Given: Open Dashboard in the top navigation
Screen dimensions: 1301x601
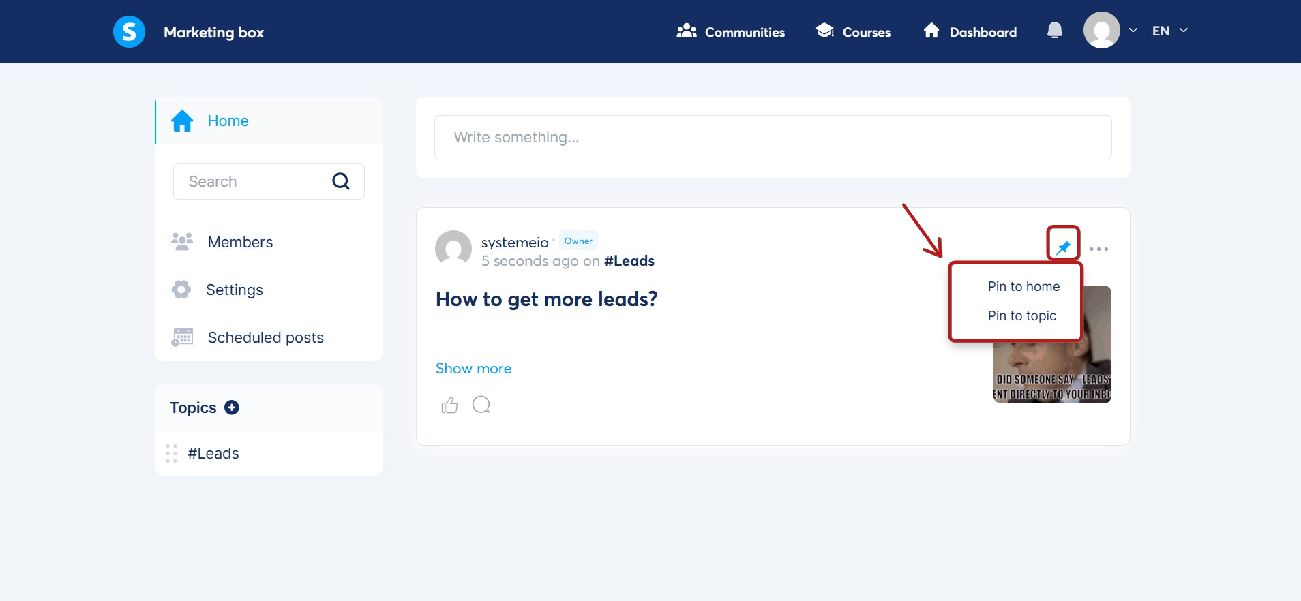Looking at the screenshot, I should [970, 32].
